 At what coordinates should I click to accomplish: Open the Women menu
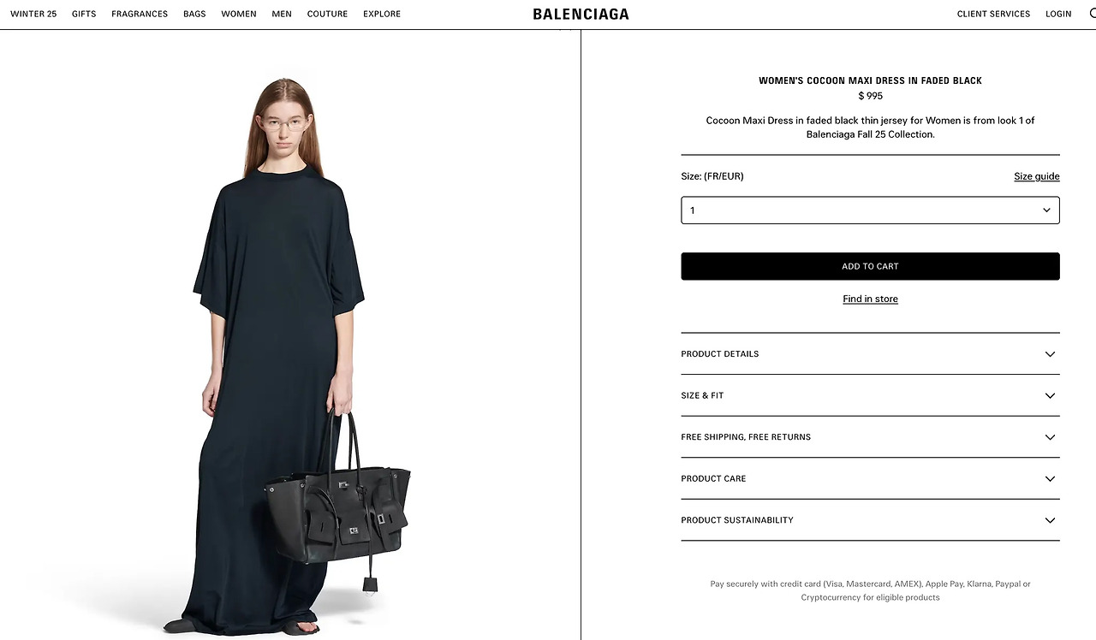click(x=239, y=14)
